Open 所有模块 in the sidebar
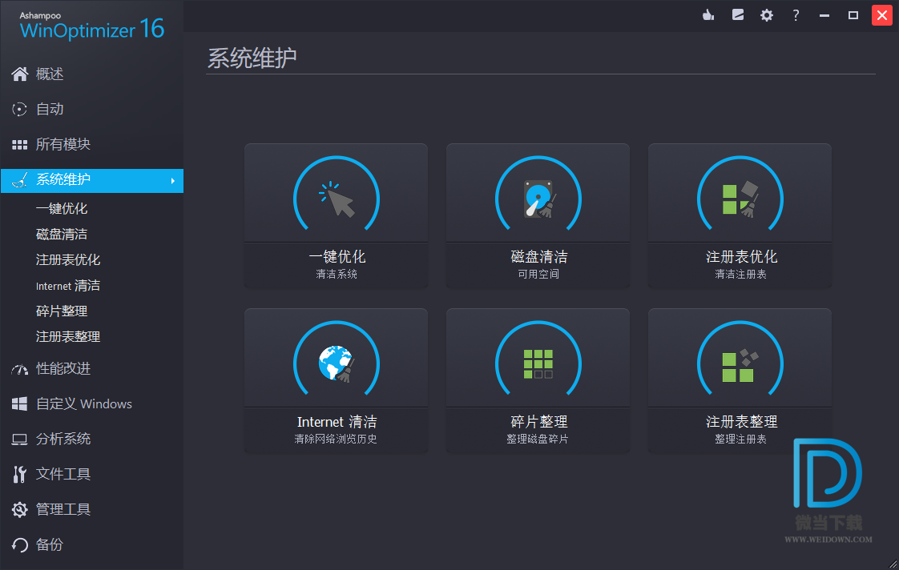 (63, 144)
